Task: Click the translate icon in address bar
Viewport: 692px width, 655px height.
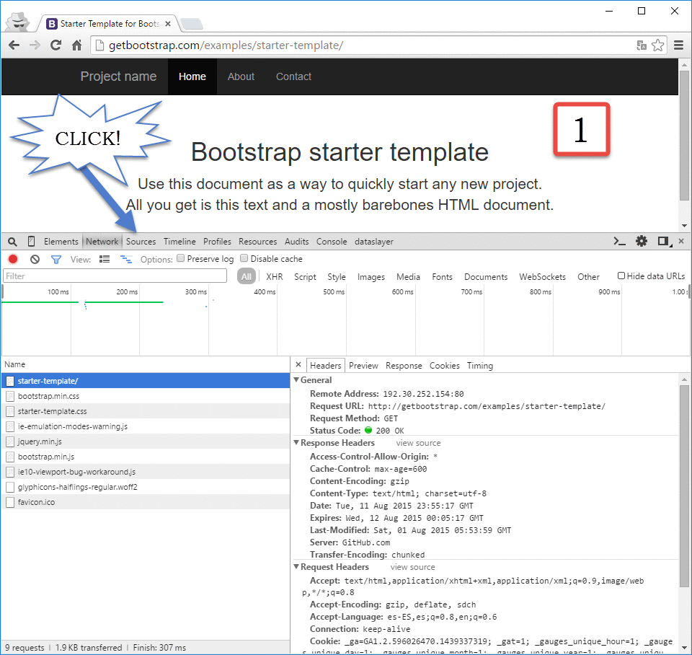Action: (642, 45)
